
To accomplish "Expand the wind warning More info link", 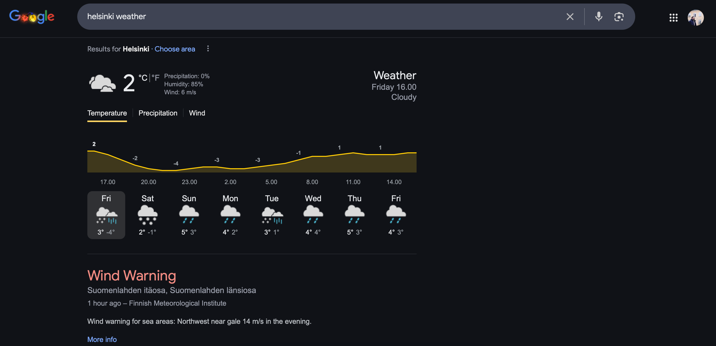I will [x=101, y=339].
